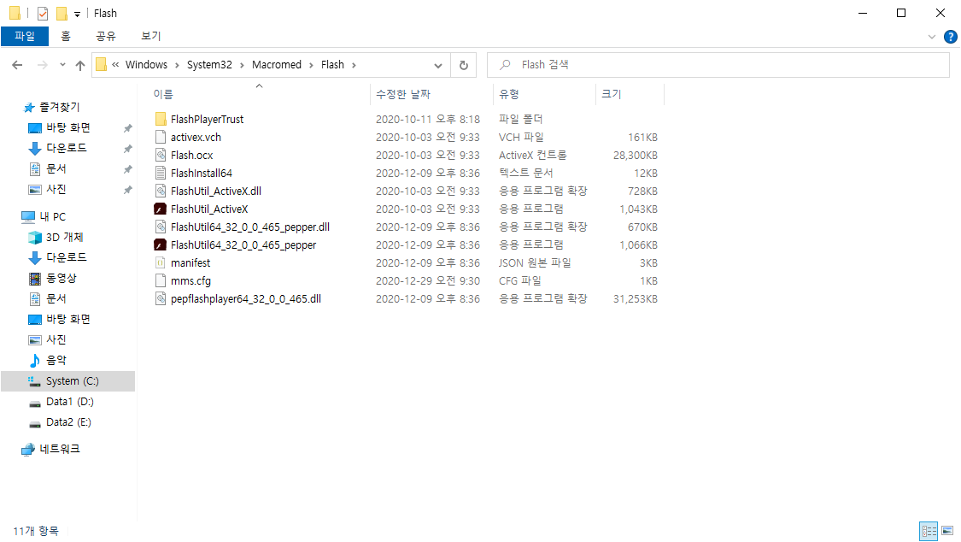
Task: Select System32 in the address breadcrumb
Action: point(209,65)
